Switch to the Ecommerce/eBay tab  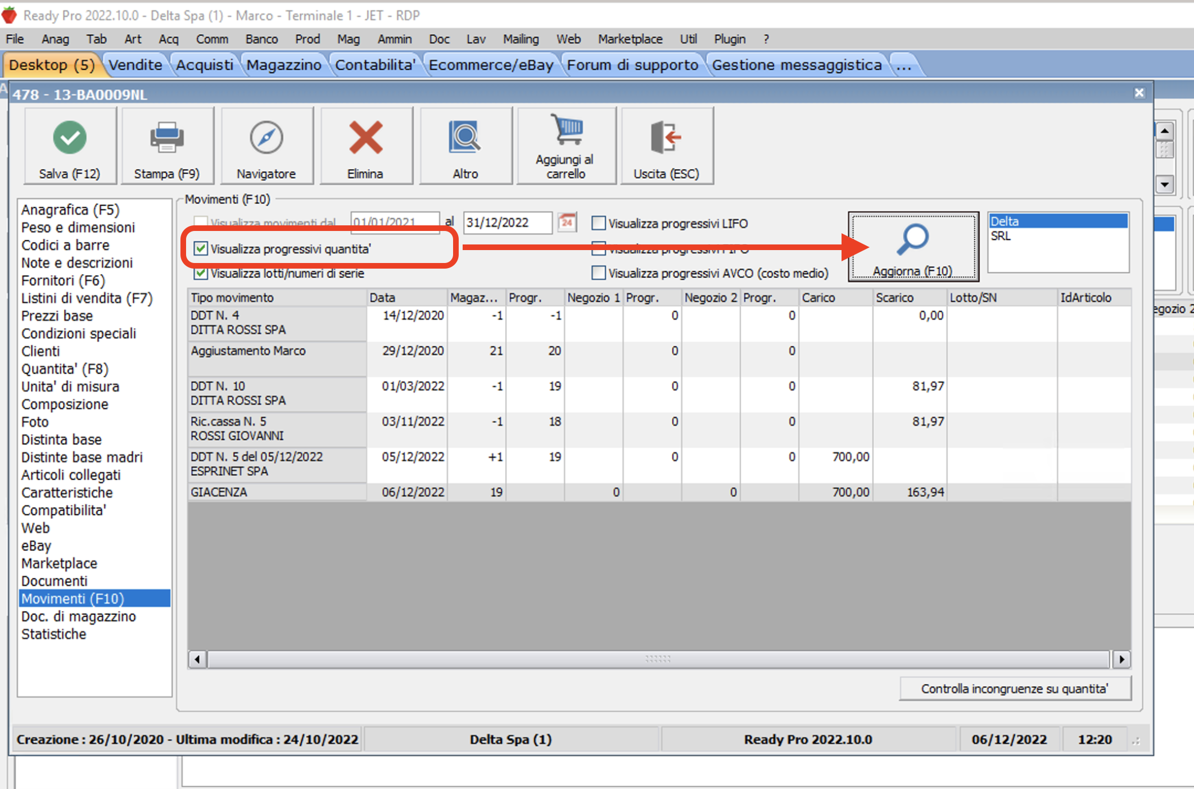[491, 65]
